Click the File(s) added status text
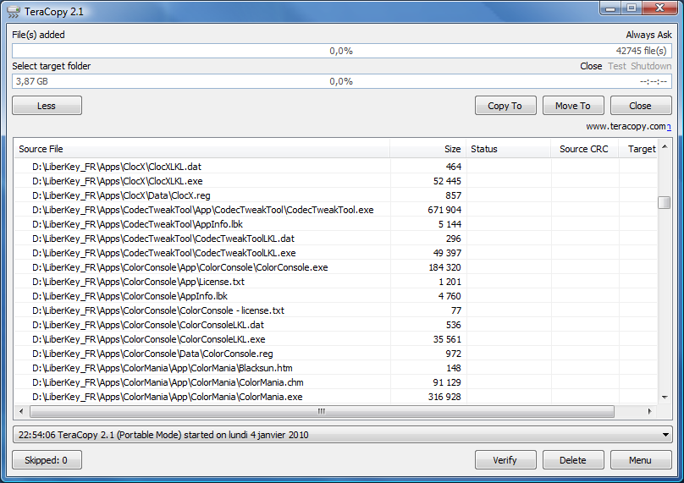 (38, 35)
